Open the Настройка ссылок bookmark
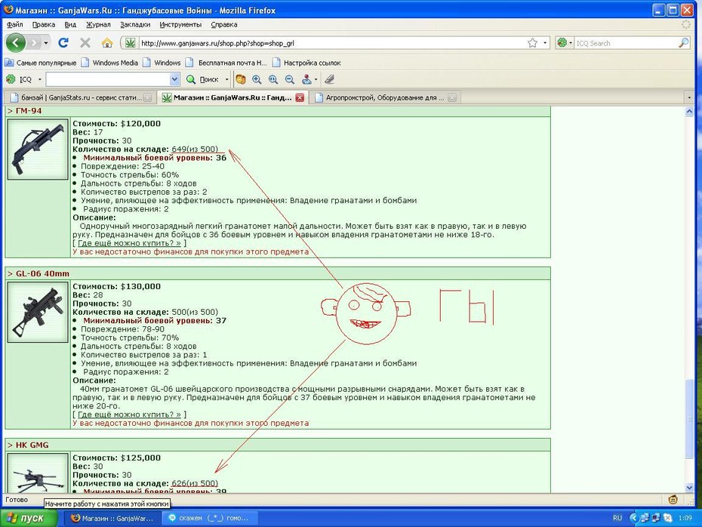702x527 pixels. pos(306,63)
